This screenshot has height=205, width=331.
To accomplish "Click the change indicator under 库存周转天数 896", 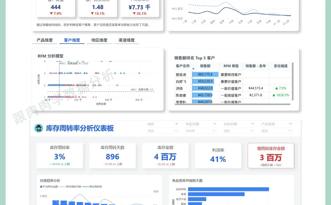I will coord(112,163).
